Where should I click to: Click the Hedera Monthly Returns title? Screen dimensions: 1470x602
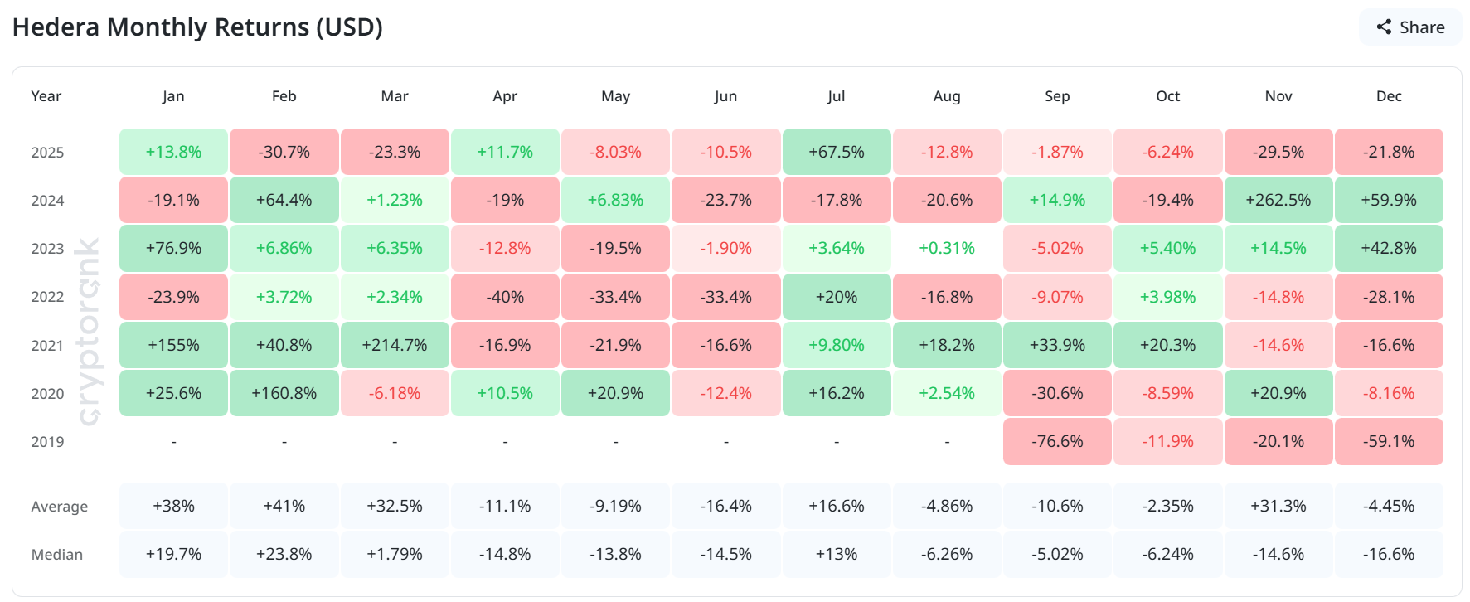(198, 27)
